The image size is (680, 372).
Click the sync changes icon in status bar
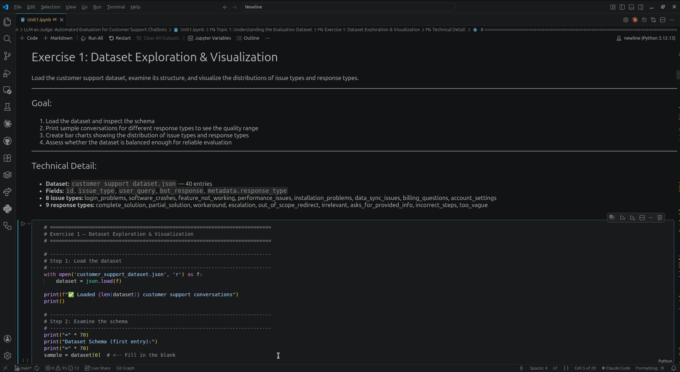point(37,368)
